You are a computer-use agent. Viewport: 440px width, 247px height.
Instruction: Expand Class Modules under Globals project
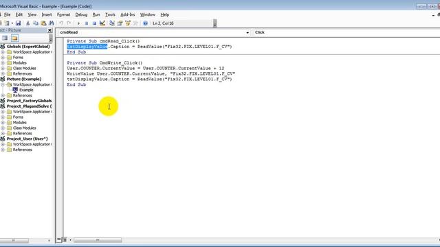(3, 69)
